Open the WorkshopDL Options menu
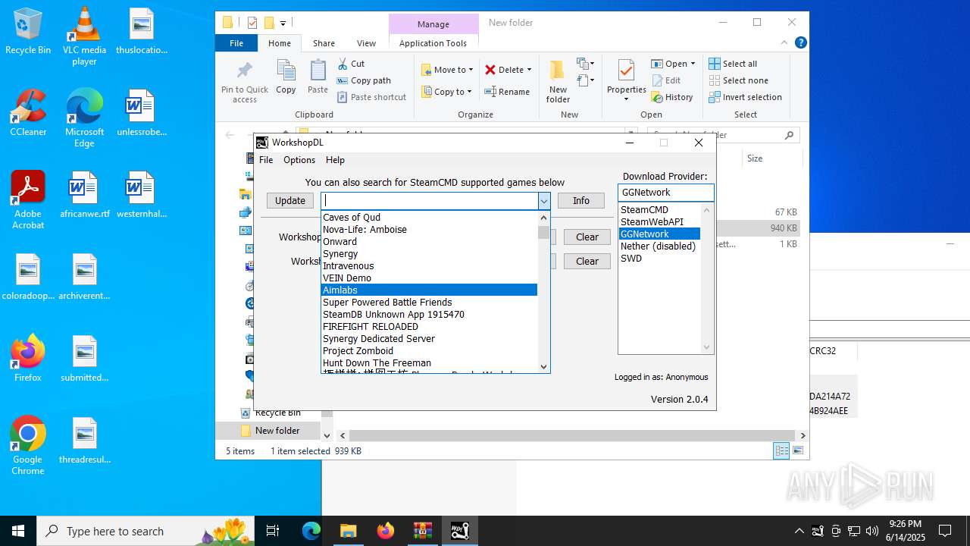The width and height of the screenshot is (970, 546). pos(299,160)
